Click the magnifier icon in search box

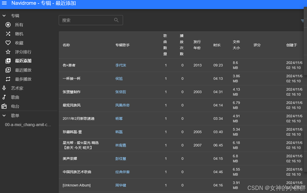tap(116, 20)
